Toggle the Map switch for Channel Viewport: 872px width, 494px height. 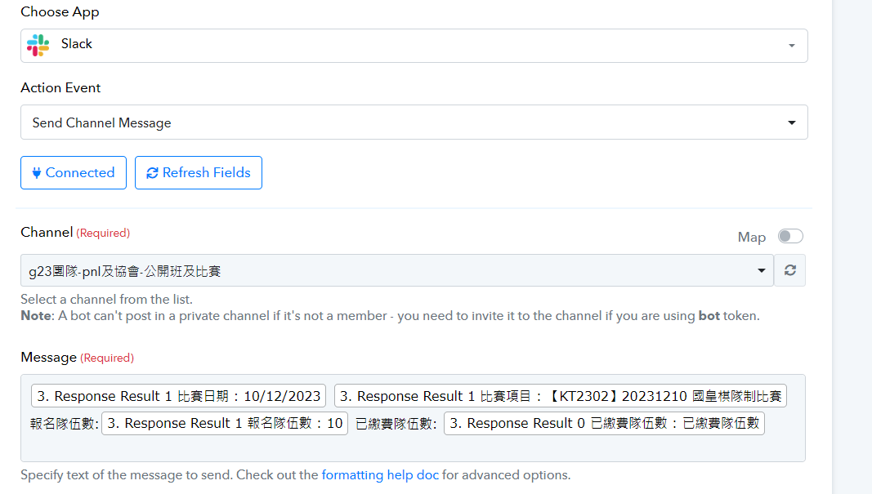coord(790,236)
